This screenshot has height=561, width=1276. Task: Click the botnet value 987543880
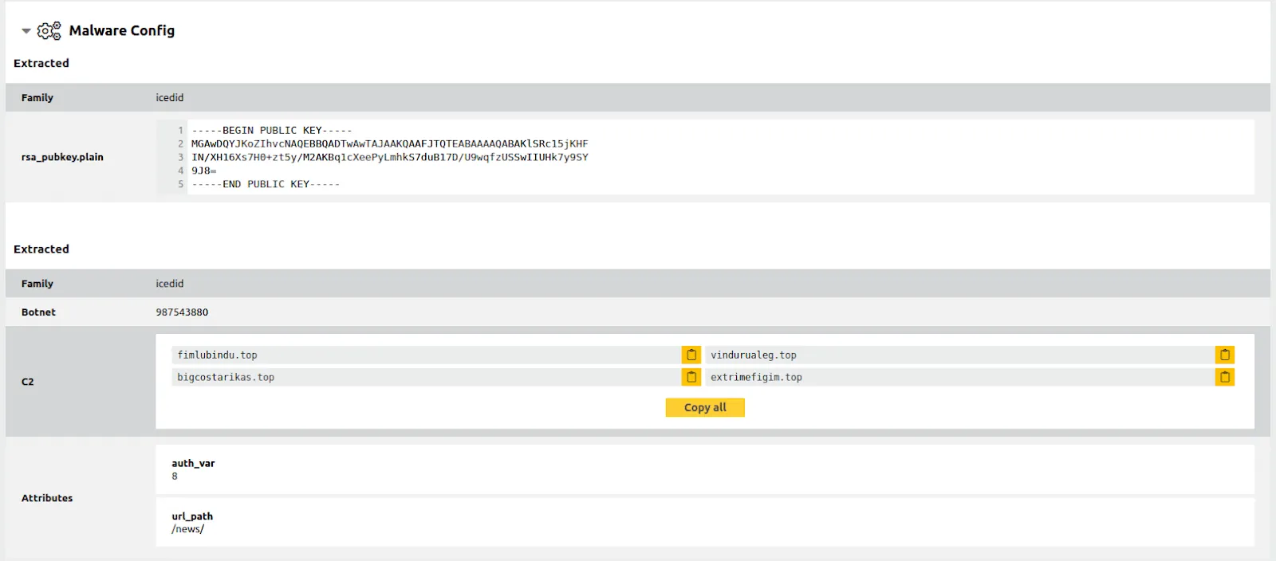point(182,312)
